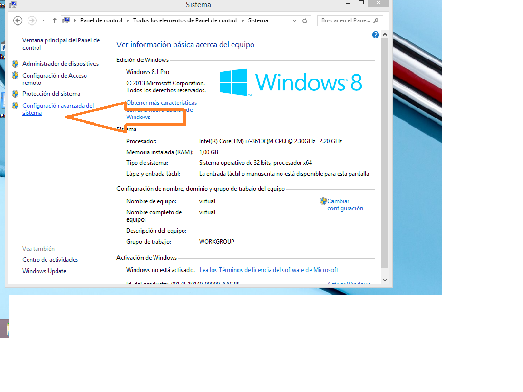Go back with the back arrow

[18, 20]
